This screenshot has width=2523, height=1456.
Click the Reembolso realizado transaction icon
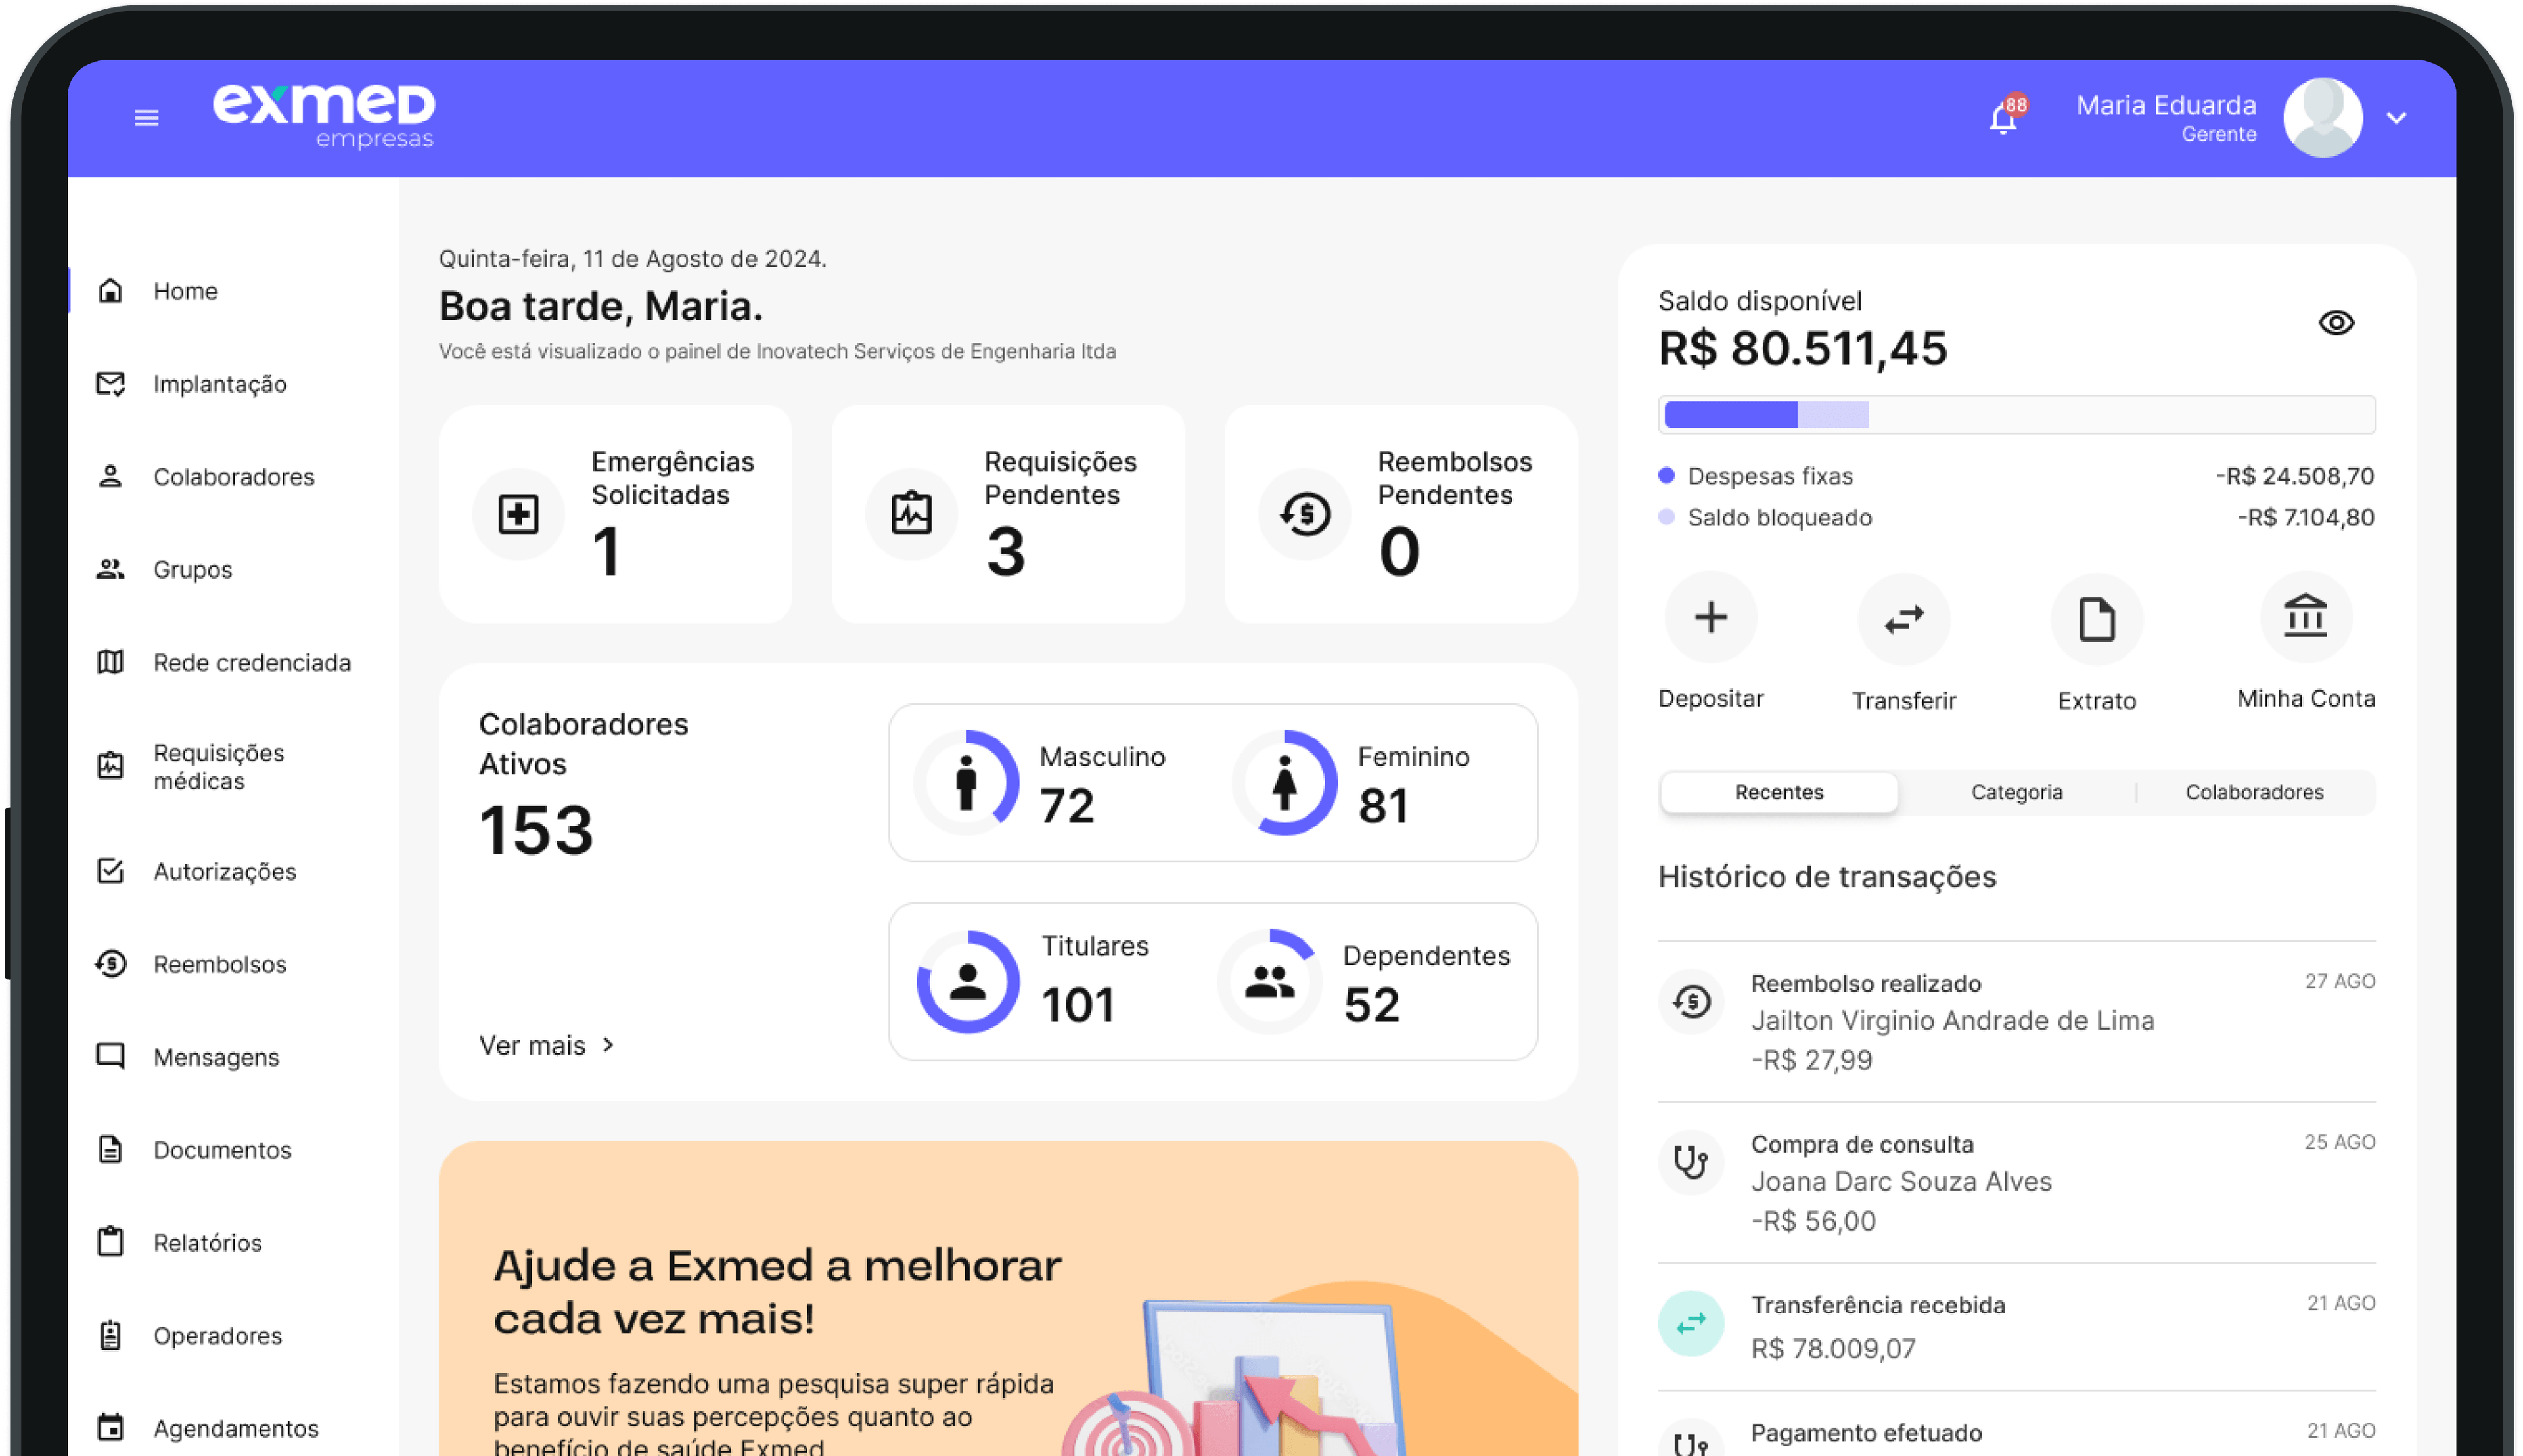click(x=1691, y=1001)
